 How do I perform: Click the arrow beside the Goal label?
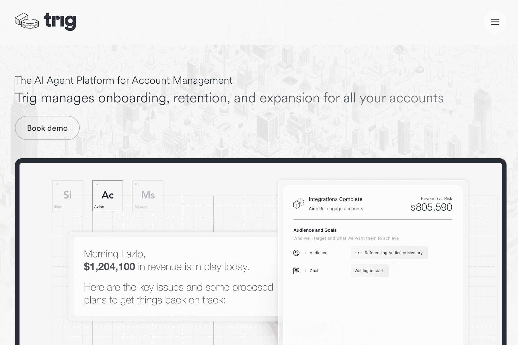(x=304, y=270)
